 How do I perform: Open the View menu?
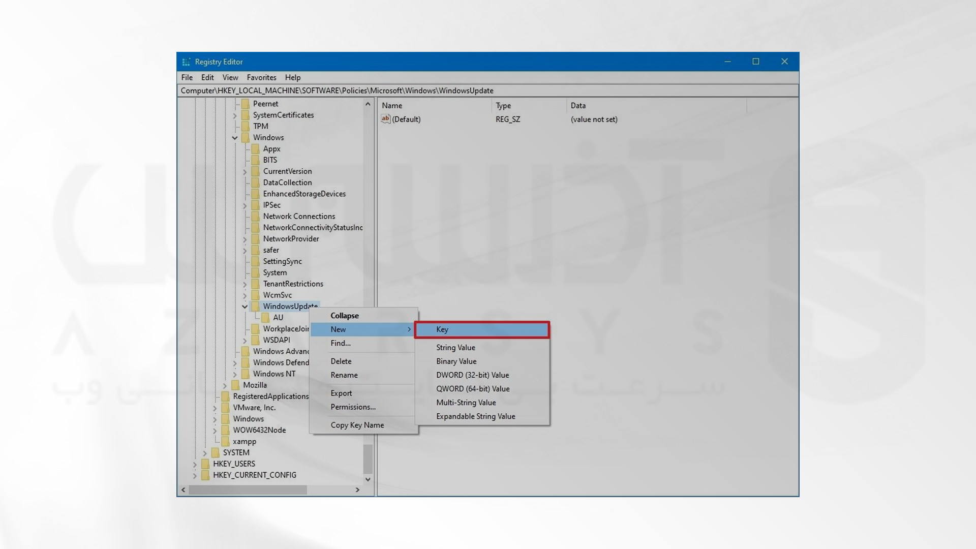pyautogui.click(x=230, y=77)
